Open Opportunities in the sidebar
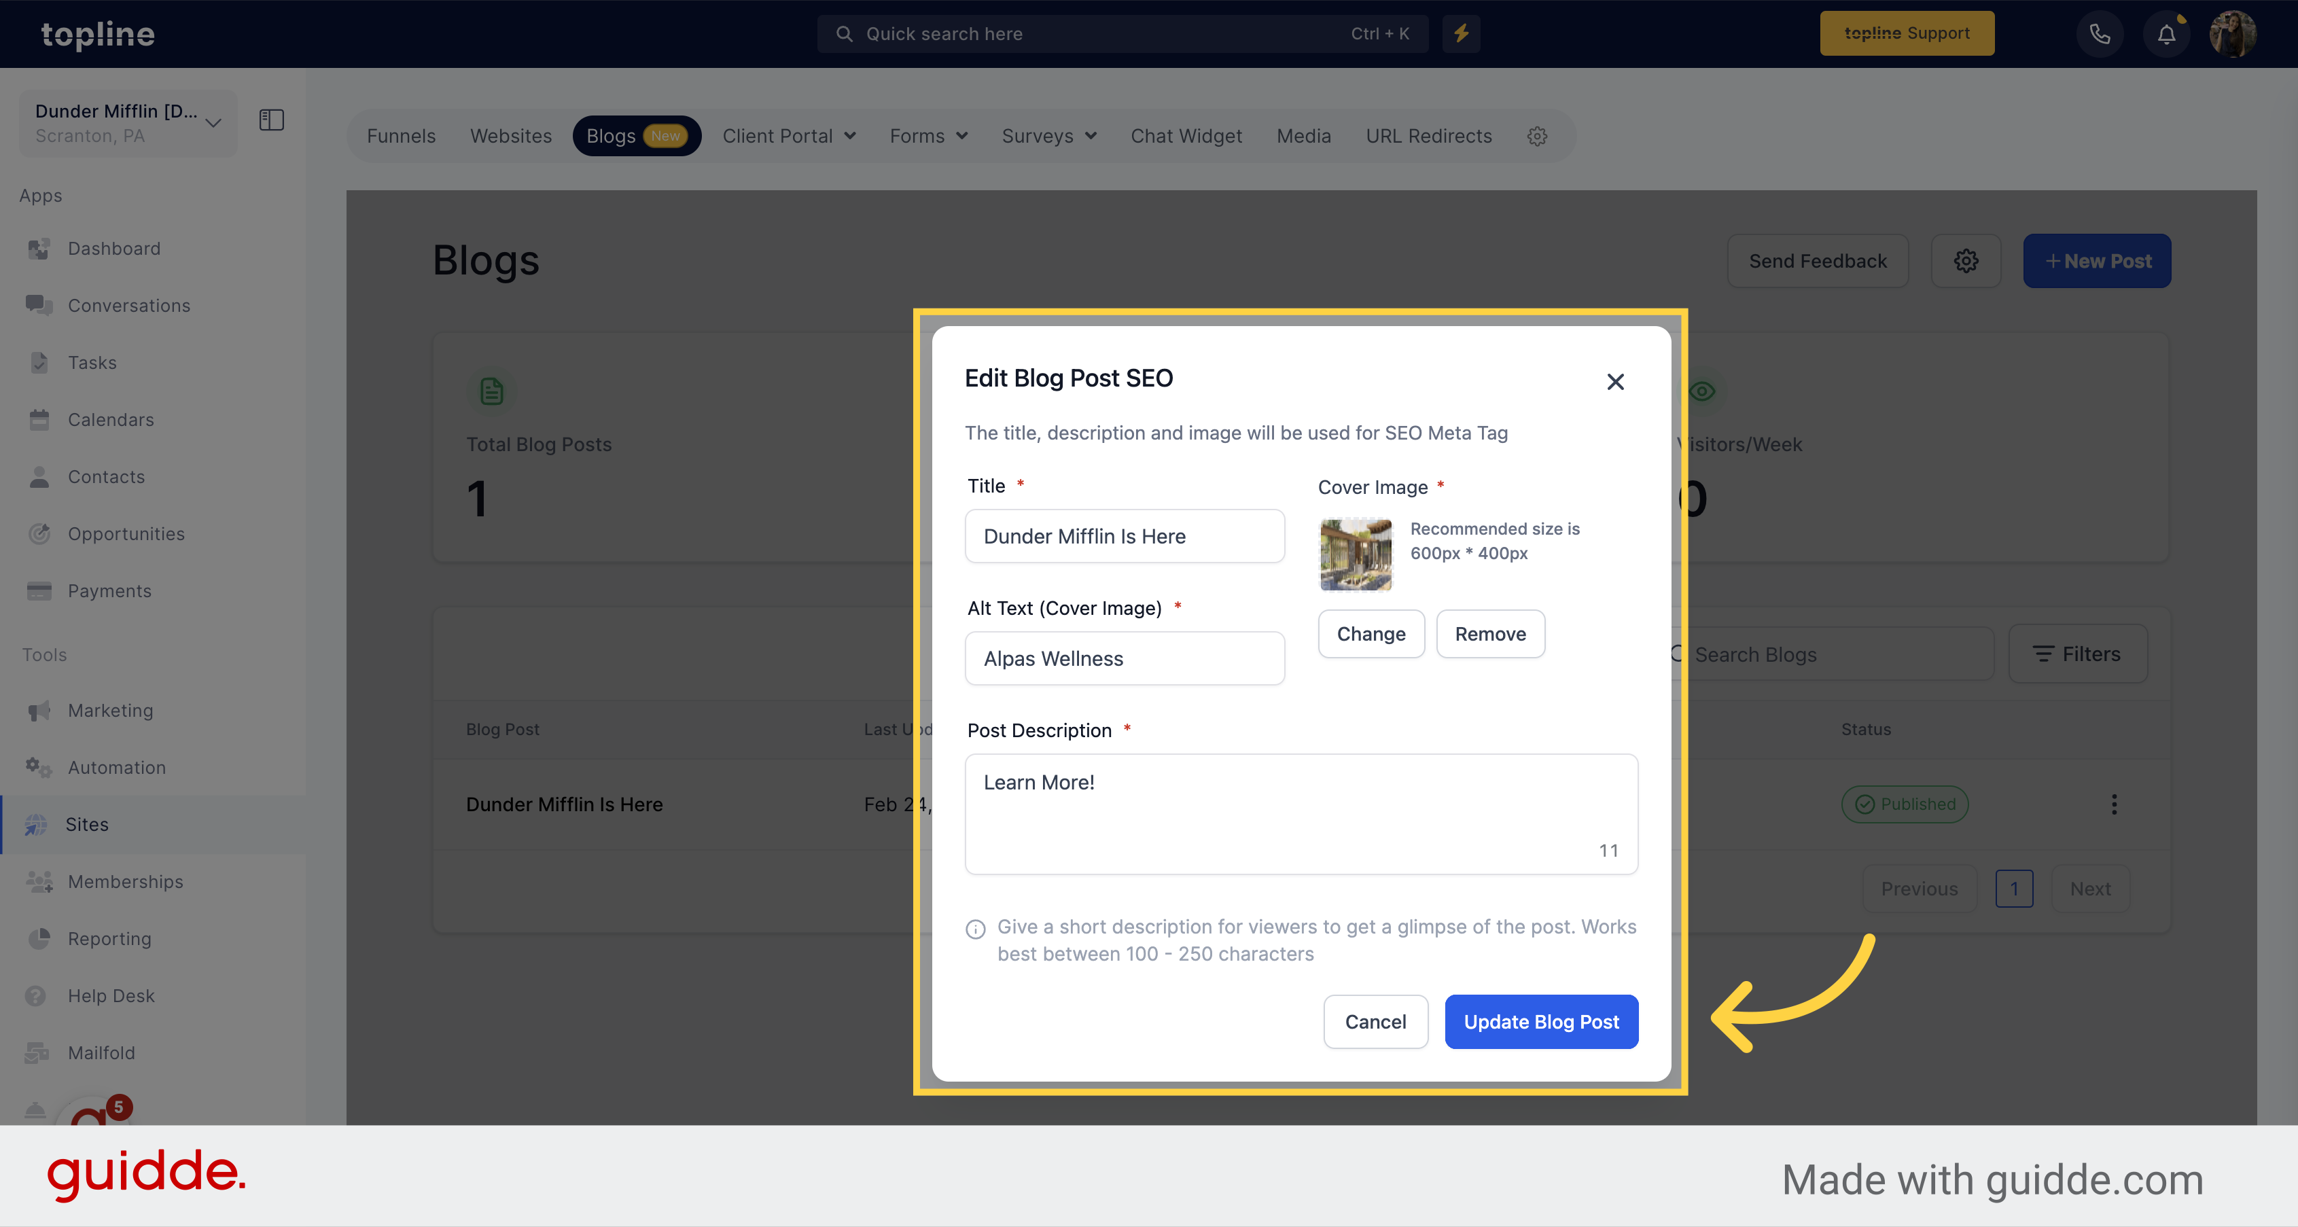The height and width of the screenshot is (1227, 2298). coord(126,534)
